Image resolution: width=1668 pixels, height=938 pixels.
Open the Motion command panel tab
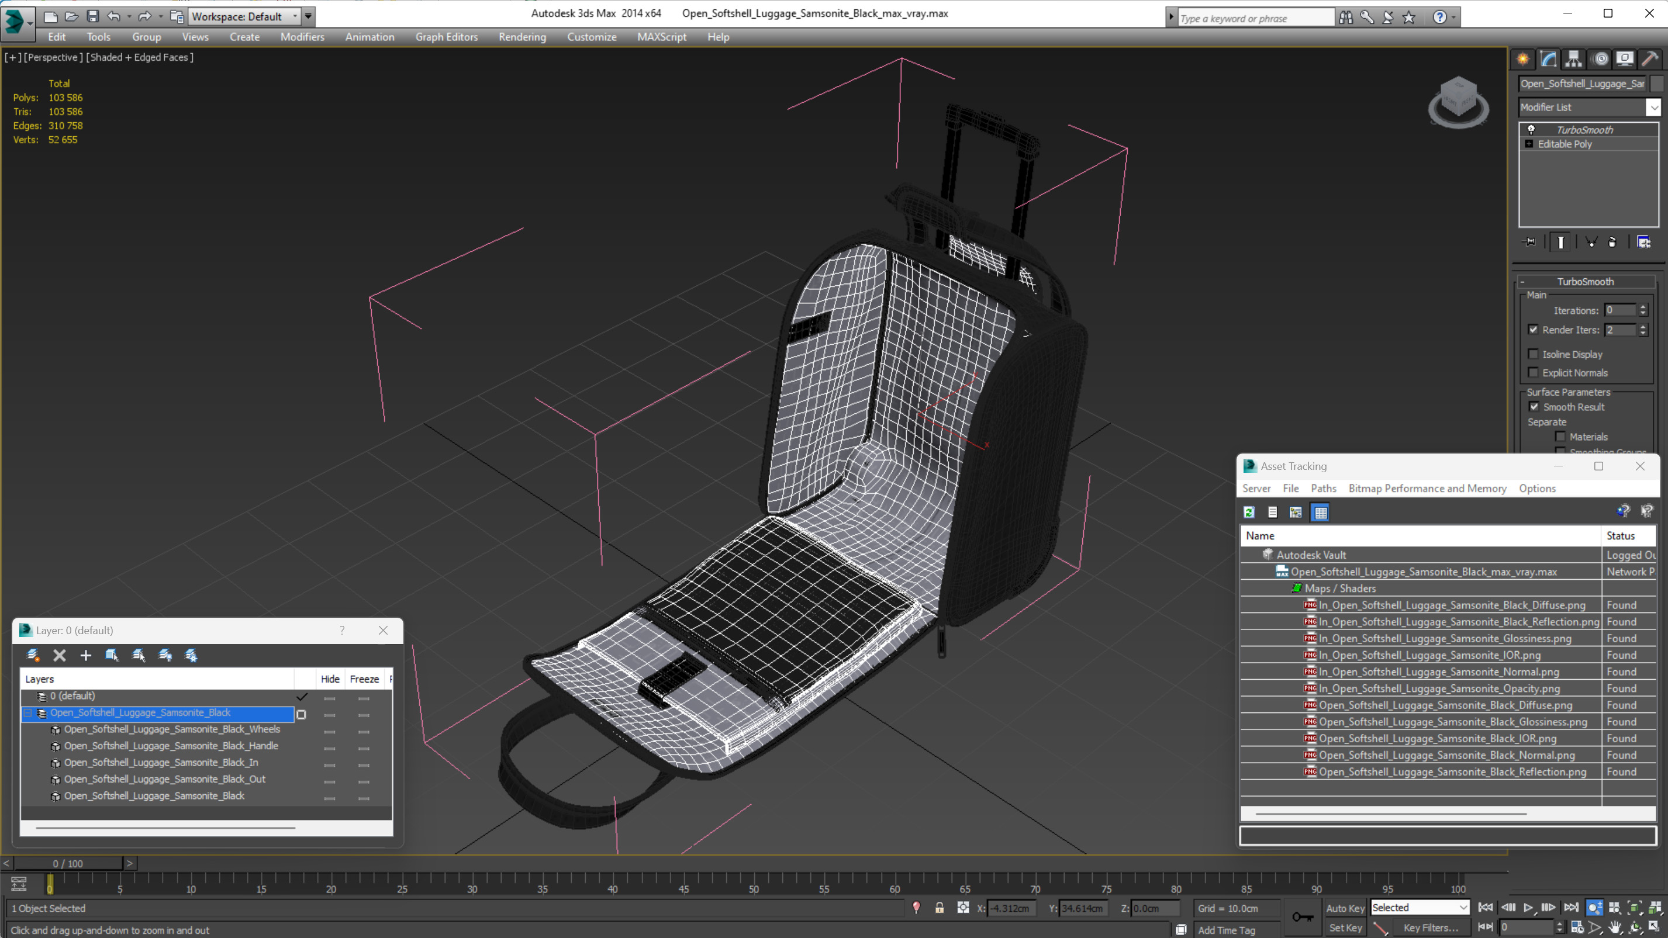[x=1600, y=59]
